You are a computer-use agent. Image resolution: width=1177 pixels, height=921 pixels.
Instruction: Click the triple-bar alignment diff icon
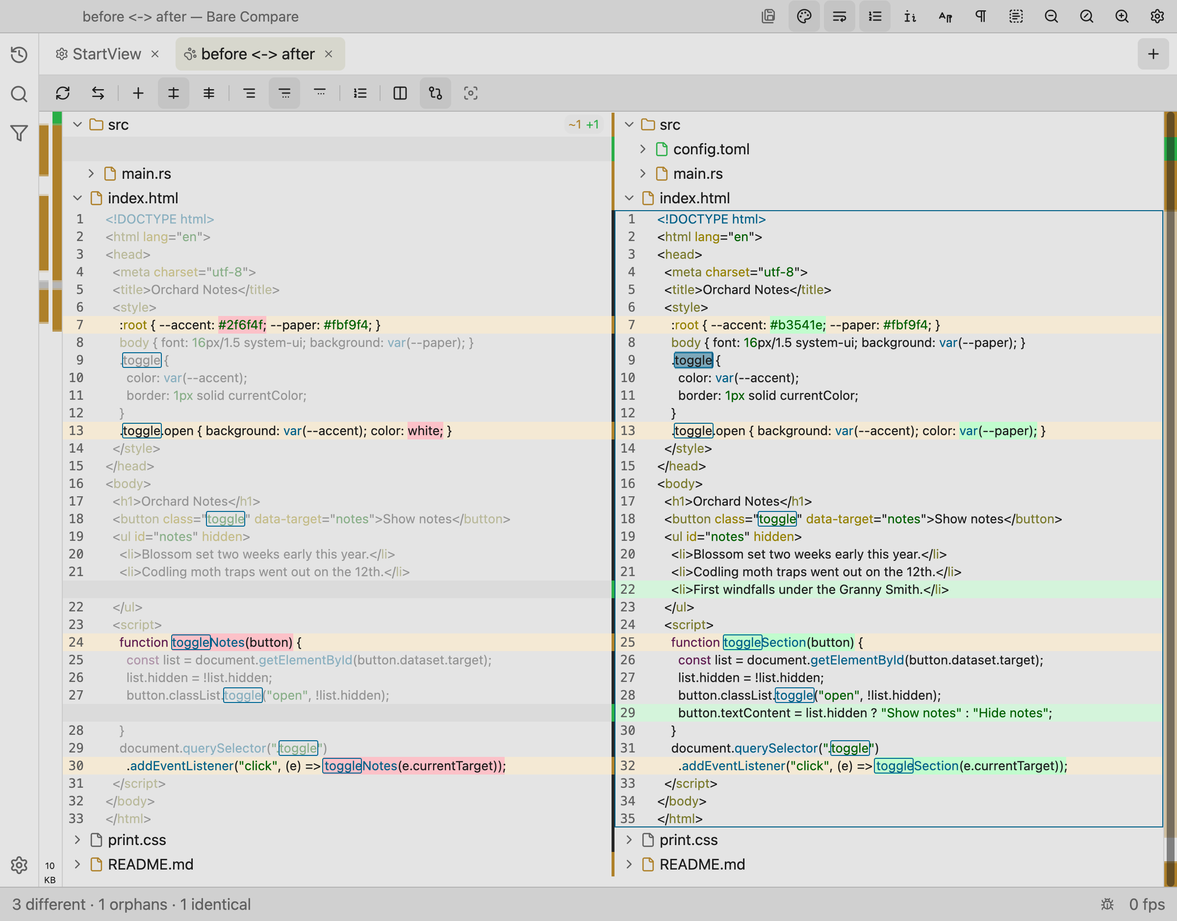208,93
